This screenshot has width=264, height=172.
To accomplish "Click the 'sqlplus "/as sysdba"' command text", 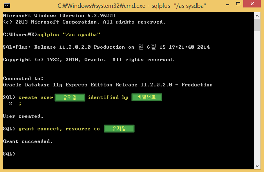I will [69, 35].
